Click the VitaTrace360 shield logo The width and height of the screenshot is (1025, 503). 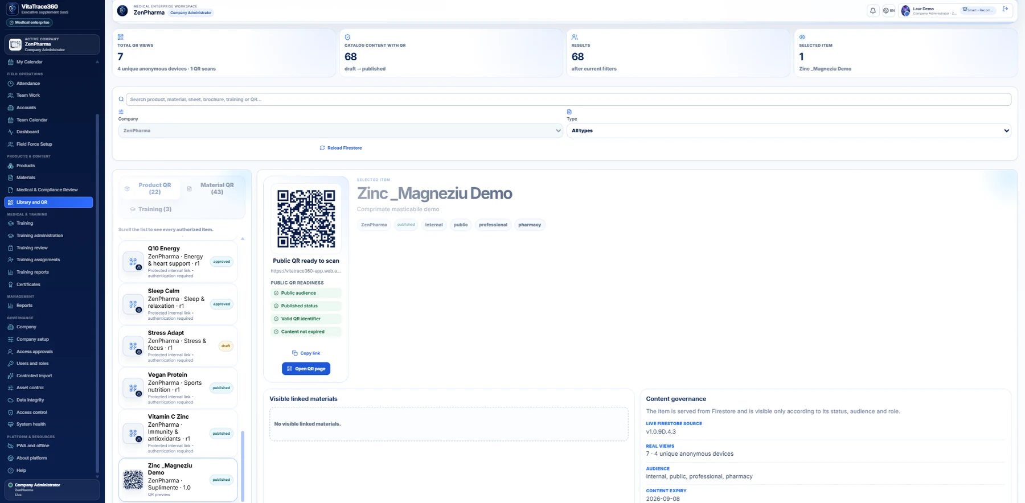click(12, 9)
